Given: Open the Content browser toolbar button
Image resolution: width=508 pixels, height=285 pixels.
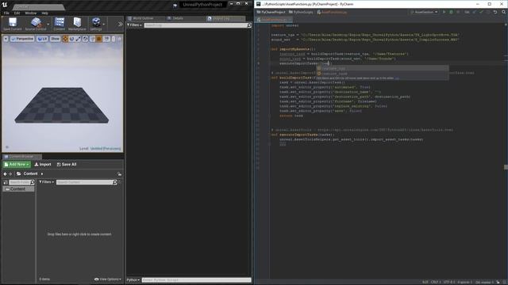Looking at the screenshot, I should (59, 25).
